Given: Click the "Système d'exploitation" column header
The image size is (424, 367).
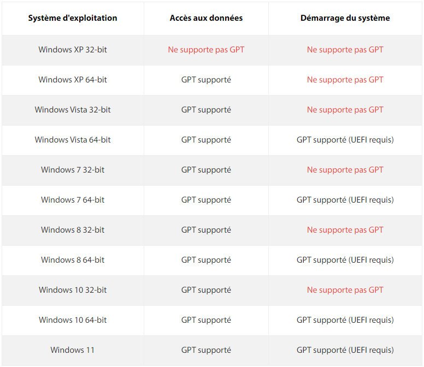Looking at the screenshot, I should click(73, 18).
